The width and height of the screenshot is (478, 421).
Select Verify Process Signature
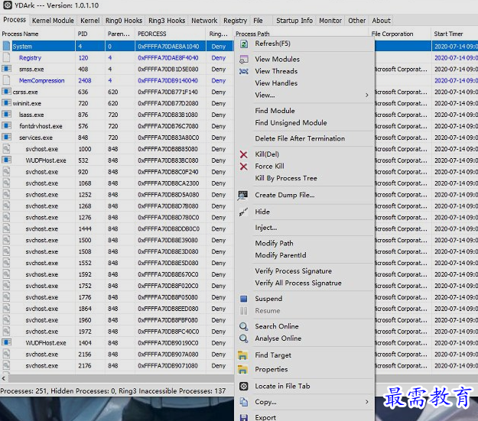(x=293, y=270)
